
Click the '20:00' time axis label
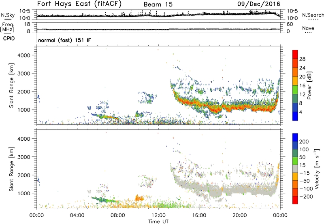click(x=239, y=216)
